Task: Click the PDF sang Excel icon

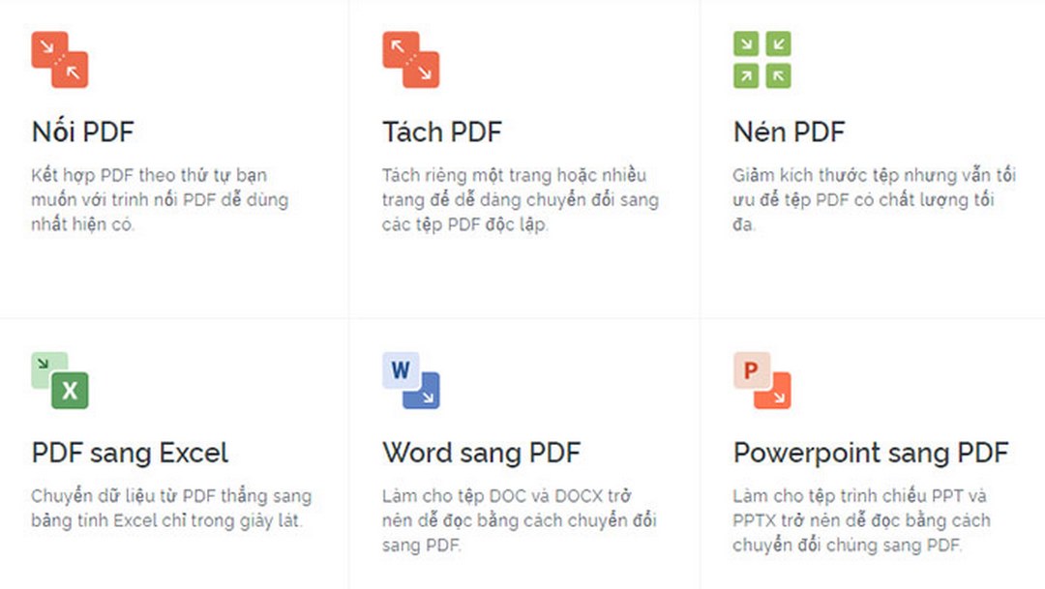Action: pyautogui.click(x=59, y=380)
